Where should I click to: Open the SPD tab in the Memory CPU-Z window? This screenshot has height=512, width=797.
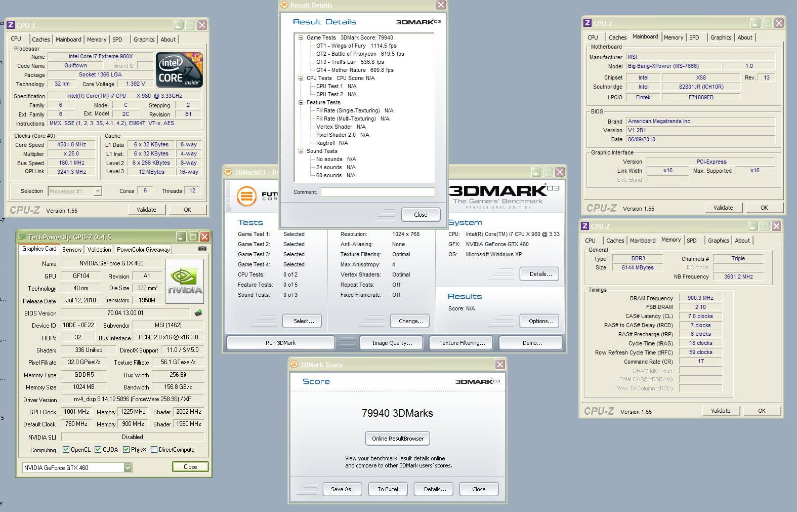(691, 241)
